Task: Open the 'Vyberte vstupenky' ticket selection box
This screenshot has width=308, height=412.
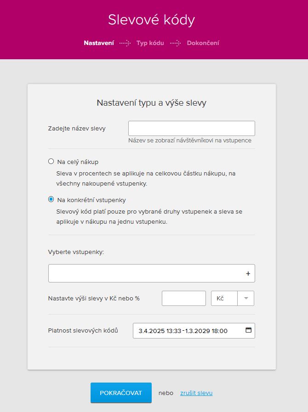Action: [146, 273]
